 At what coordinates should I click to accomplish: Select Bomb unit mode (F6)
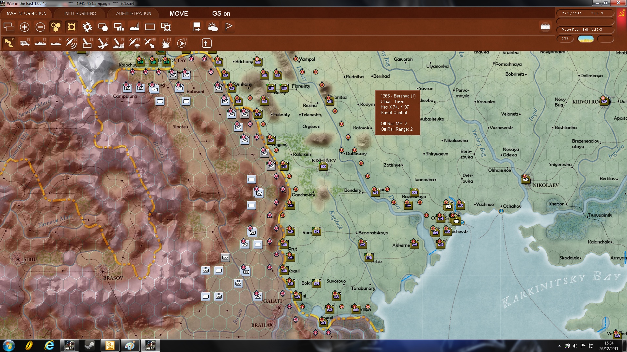[87, 43]
